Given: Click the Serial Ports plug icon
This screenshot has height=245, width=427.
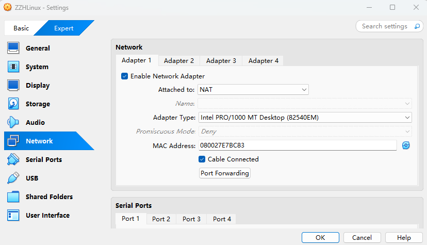Looking at the screenshot, I should pos(13,159).
